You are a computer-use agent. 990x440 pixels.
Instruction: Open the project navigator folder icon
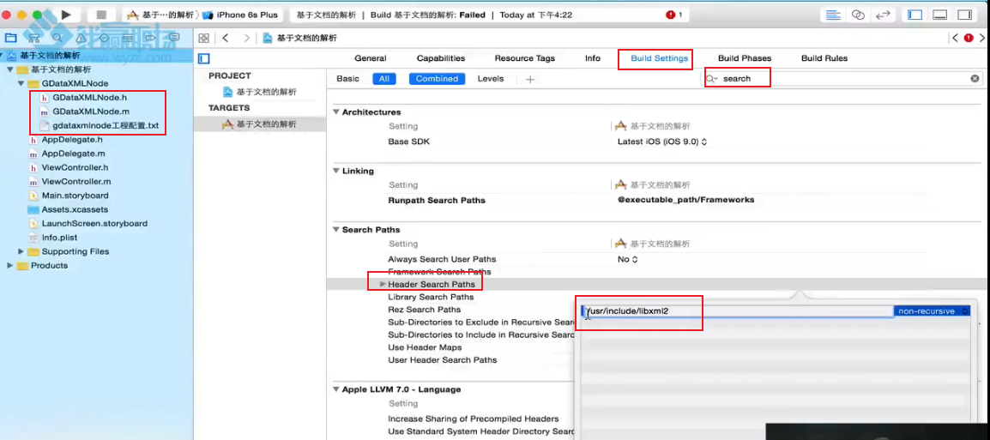tap(11, 38)
